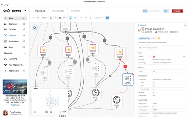The height and width of the screenshot is (117, 188).
Task: Click the PIPELINE BUILDER breadcrumb
Action: point(58,11)
